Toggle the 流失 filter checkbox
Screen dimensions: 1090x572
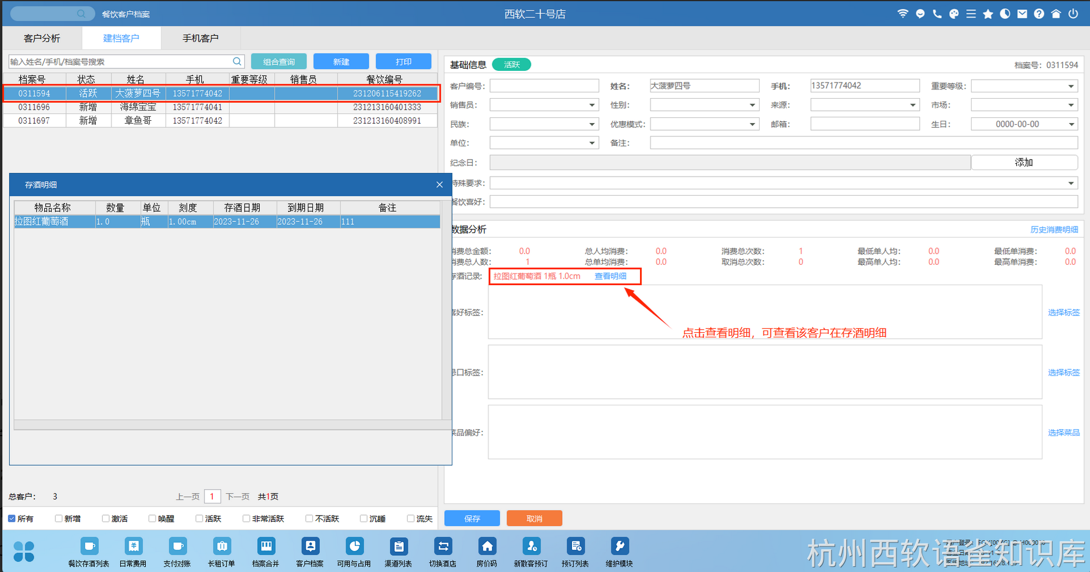411,519
